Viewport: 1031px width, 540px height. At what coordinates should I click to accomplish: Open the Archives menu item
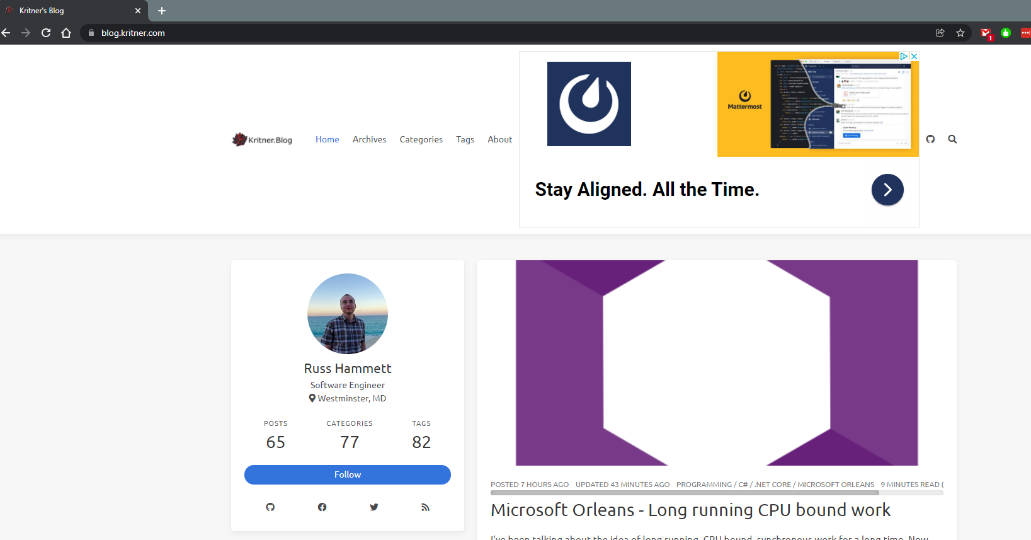pyautogui.click(x=369, y=139)
